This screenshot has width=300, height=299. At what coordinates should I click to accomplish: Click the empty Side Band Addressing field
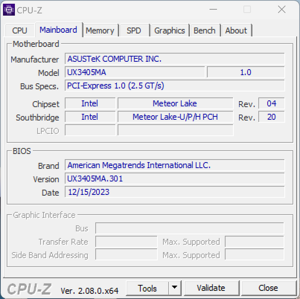126,254
